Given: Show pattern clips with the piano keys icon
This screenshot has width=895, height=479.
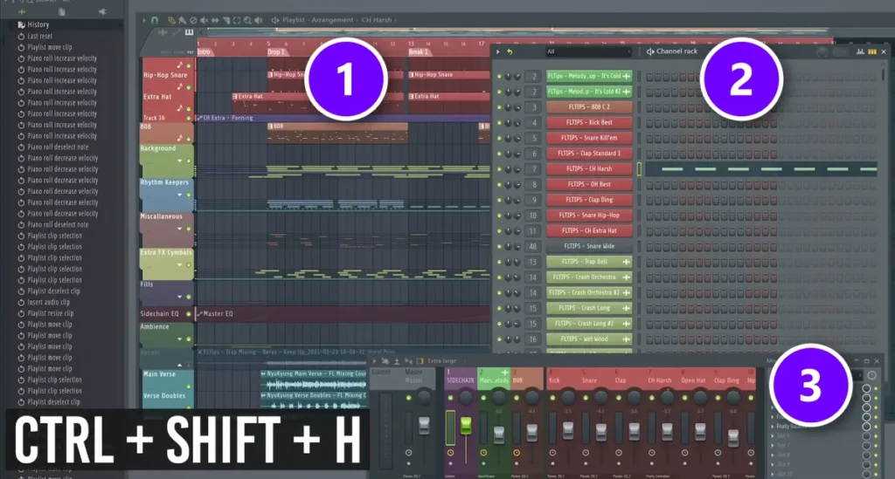Looking at the screenshot, I should click(189, 32).
